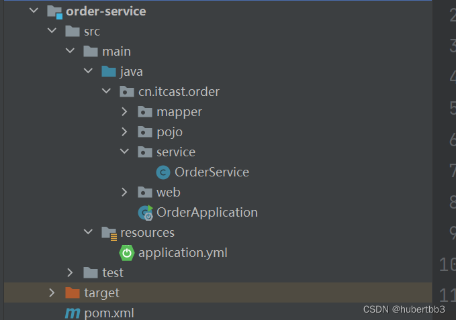
Task: Click the test folder icon
Action: coord(91,272)
